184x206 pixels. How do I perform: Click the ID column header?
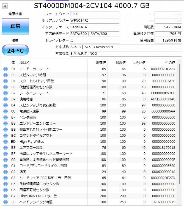tap(13, 63)
